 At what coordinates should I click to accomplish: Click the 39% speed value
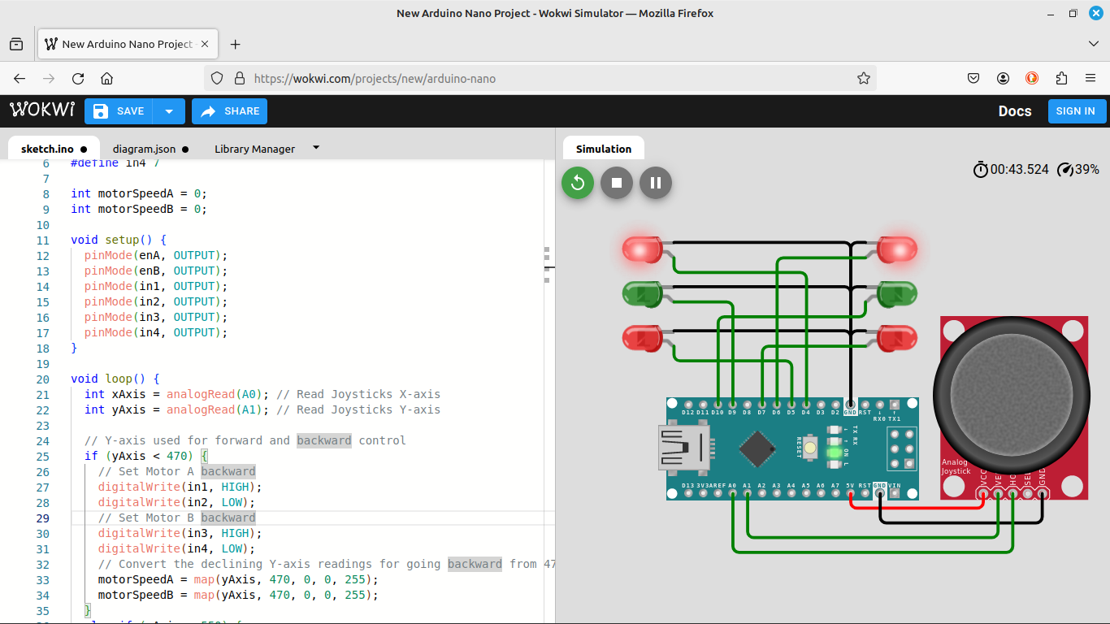[x=1086, y=169]
